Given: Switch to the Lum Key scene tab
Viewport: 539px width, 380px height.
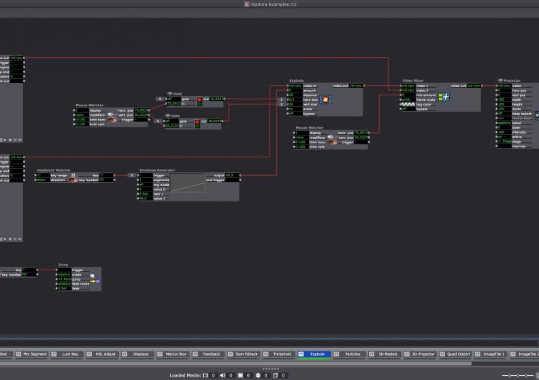Looking at the screenshot, I should click(x=67, y=354).
